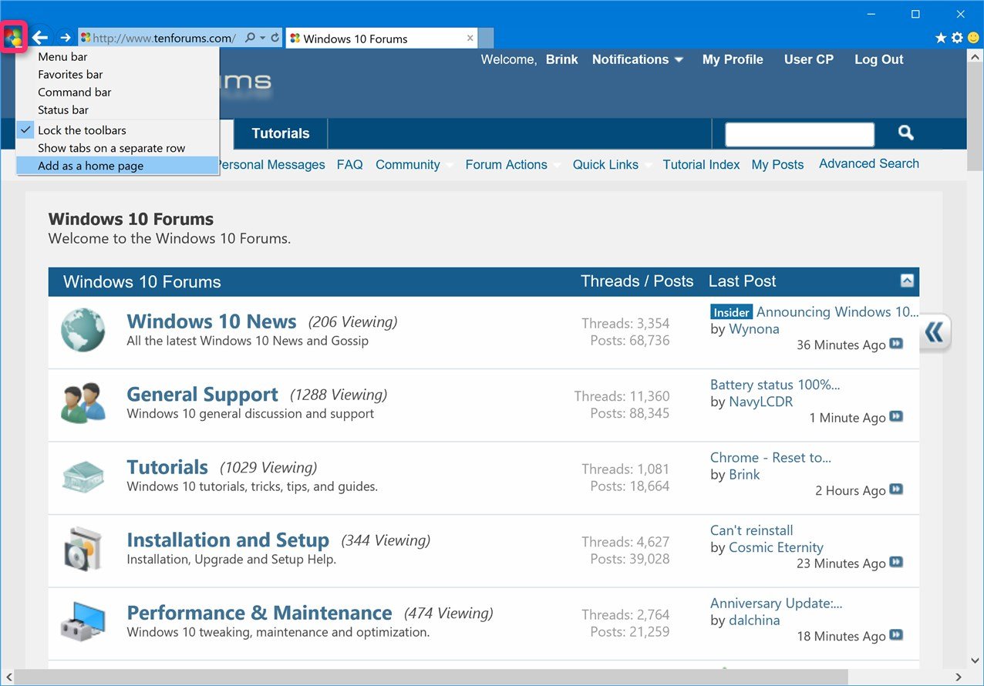Viewport: 984px width, 686px height.
Task: Collapse the Windows 10 Forums category
Action: pos(907,281)
